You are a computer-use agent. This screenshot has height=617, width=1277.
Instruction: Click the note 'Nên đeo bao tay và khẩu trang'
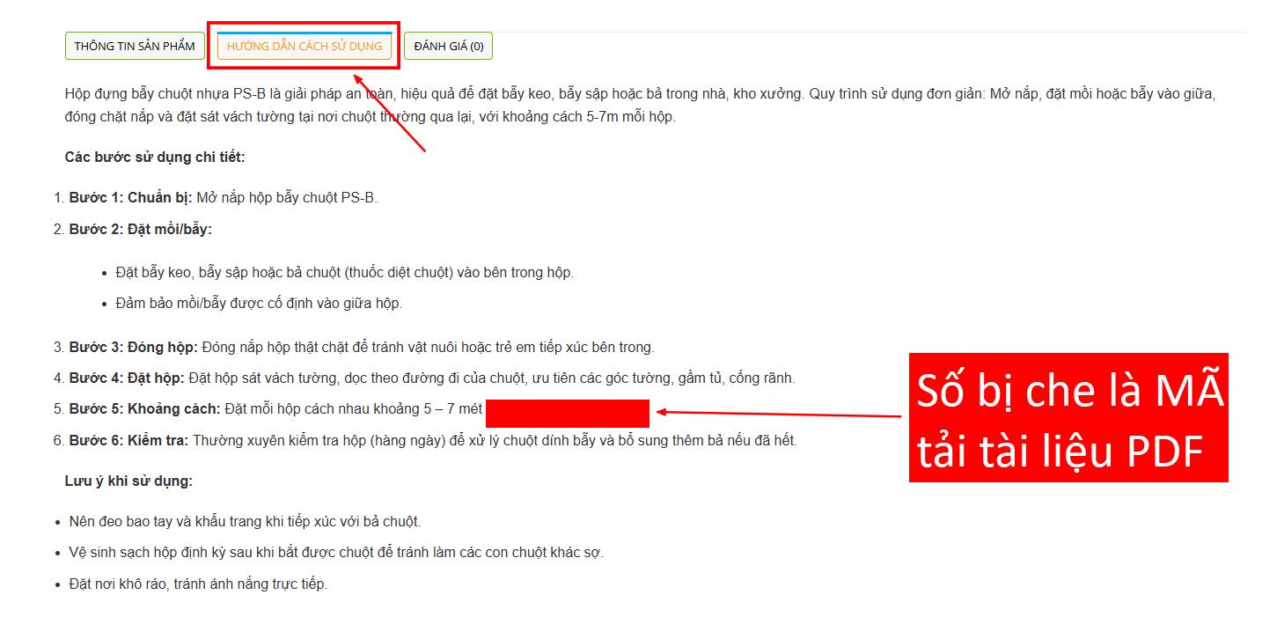(245, 521)
